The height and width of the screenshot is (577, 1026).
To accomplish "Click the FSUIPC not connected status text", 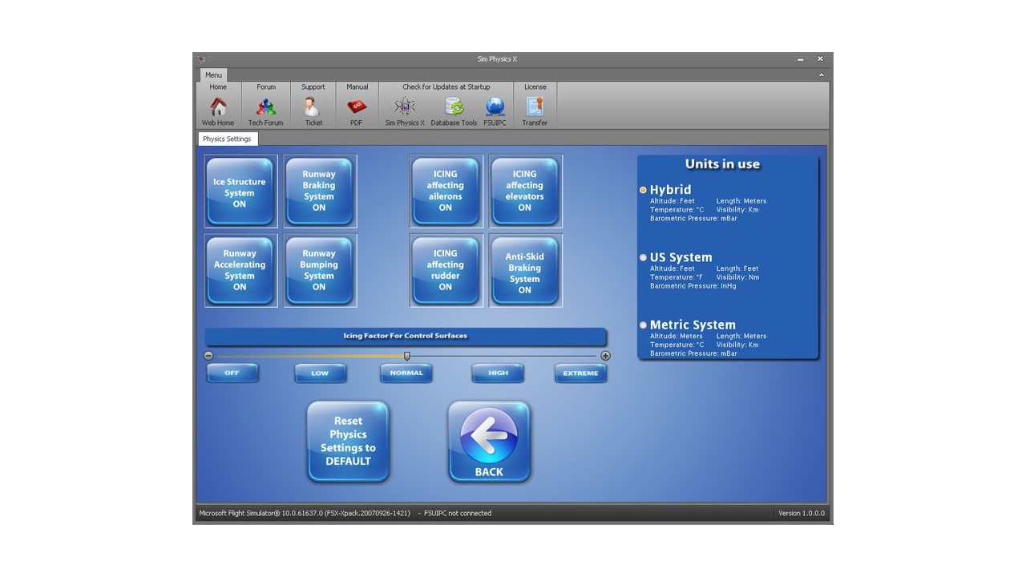I will 458,513.
